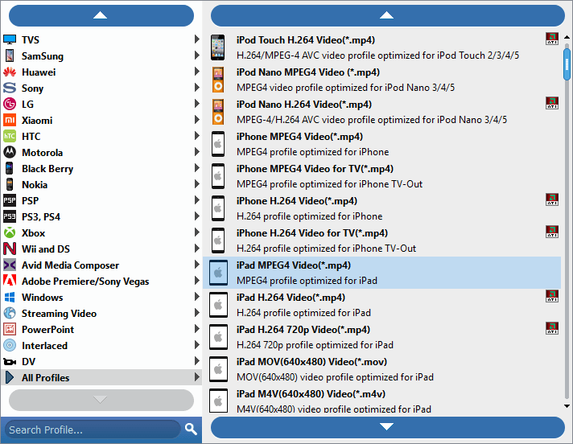Click the PS3 logo icon

click(x=10, y=216)
